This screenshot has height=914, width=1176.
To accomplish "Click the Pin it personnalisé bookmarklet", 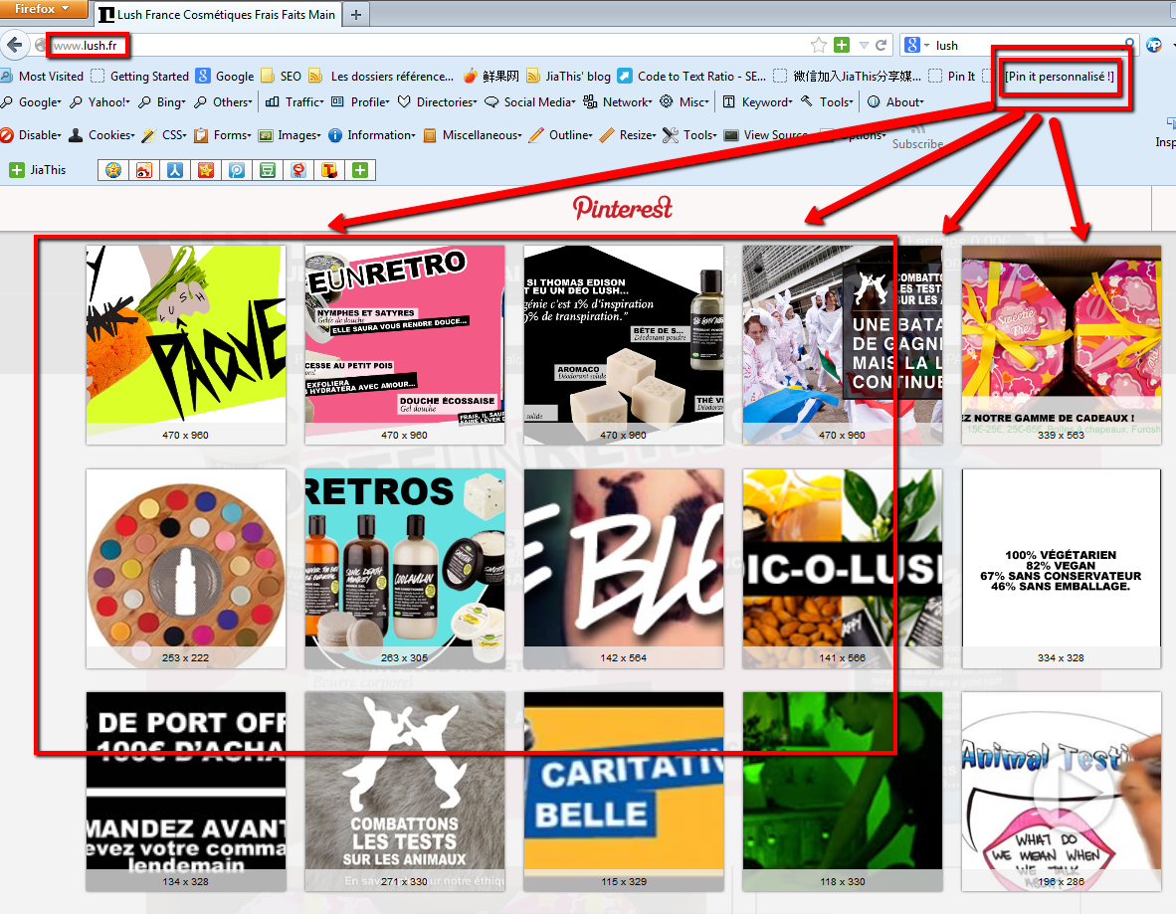I will click(1059, 77).
